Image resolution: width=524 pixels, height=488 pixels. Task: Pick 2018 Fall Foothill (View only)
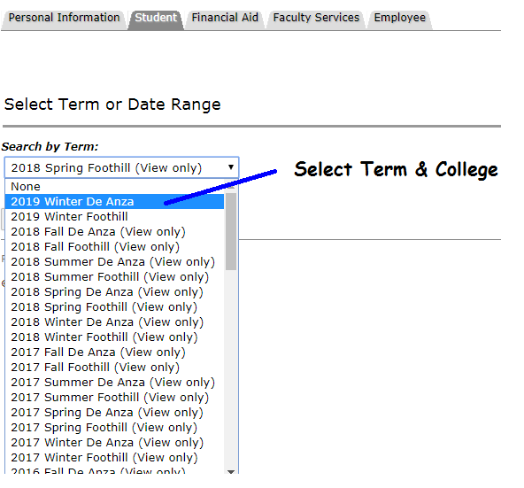tap(114, 246)
